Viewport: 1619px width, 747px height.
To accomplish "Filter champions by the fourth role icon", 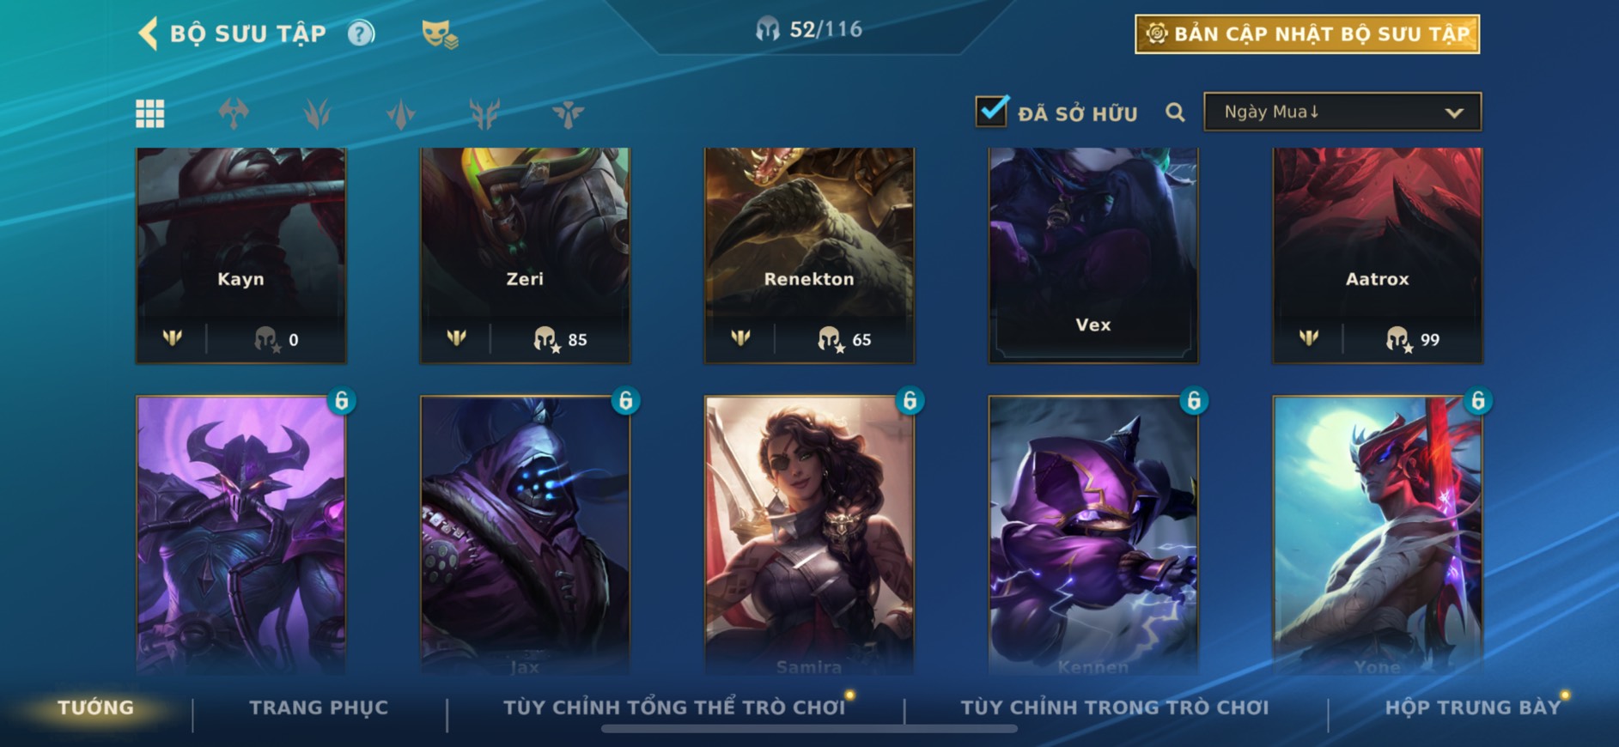I will (484, 113).
